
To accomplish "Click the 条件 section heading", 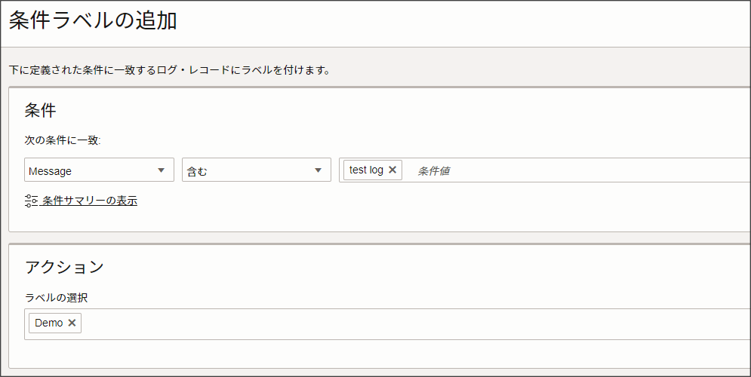I will 41,110.
